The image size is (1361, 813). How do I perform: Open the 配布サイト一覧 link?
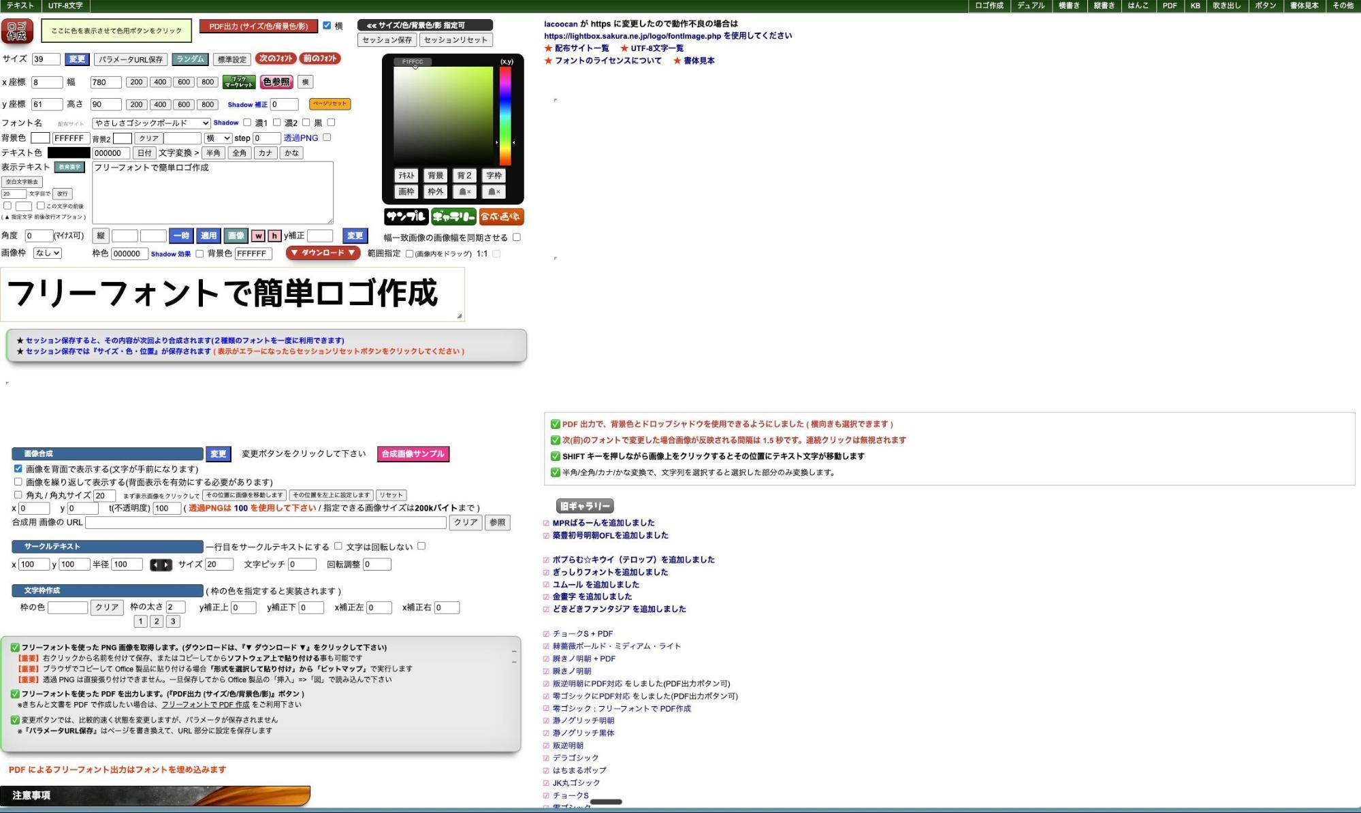[x=581, y=48]
